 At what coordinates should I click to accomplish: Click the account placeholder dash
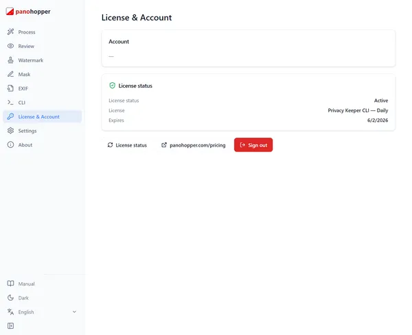[111, 56]
